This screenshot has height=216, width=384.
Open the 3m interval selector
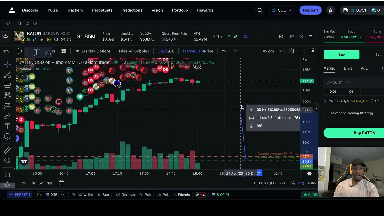click(x=6, y=51)
